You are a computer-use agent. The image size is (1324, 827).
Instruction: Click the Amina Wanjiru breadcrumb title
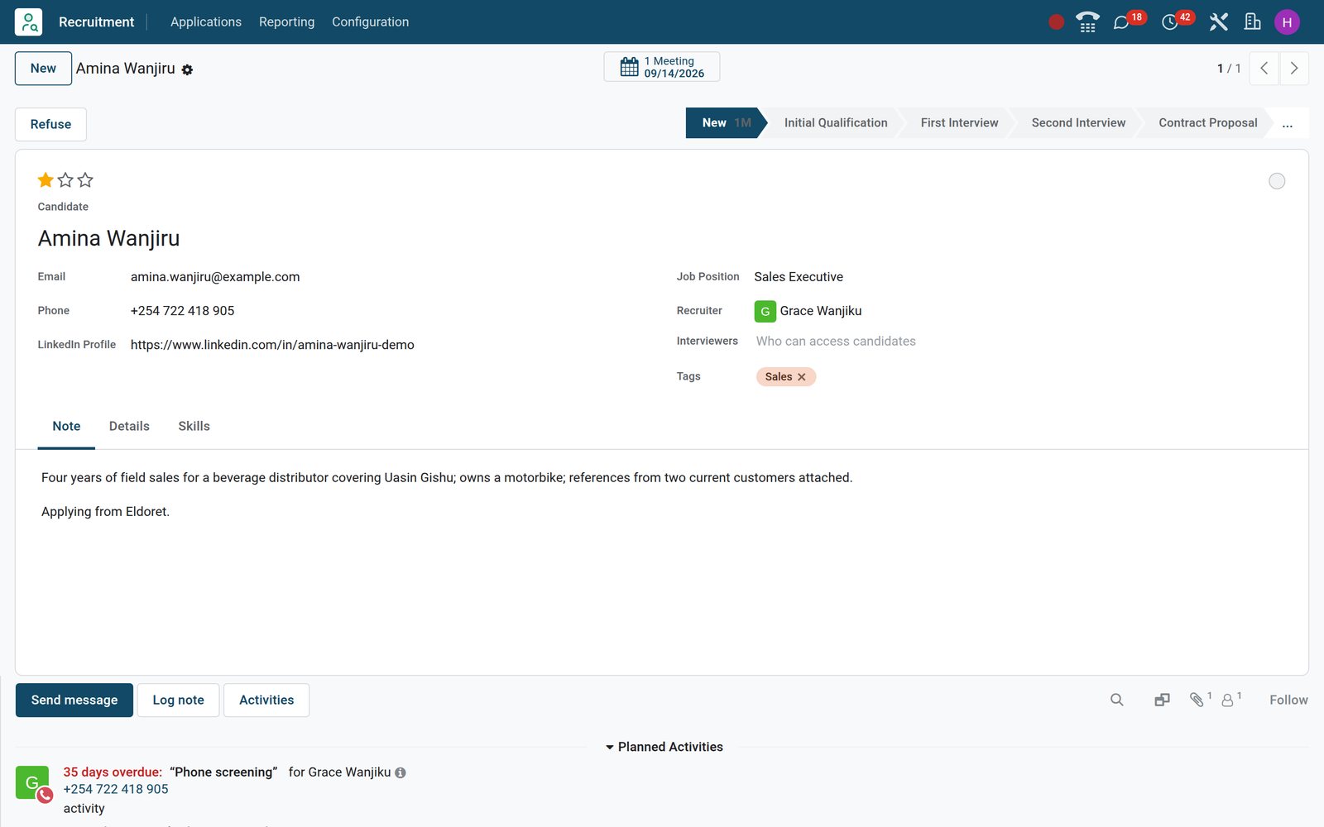pyautogui.click(x=126, y=69)
